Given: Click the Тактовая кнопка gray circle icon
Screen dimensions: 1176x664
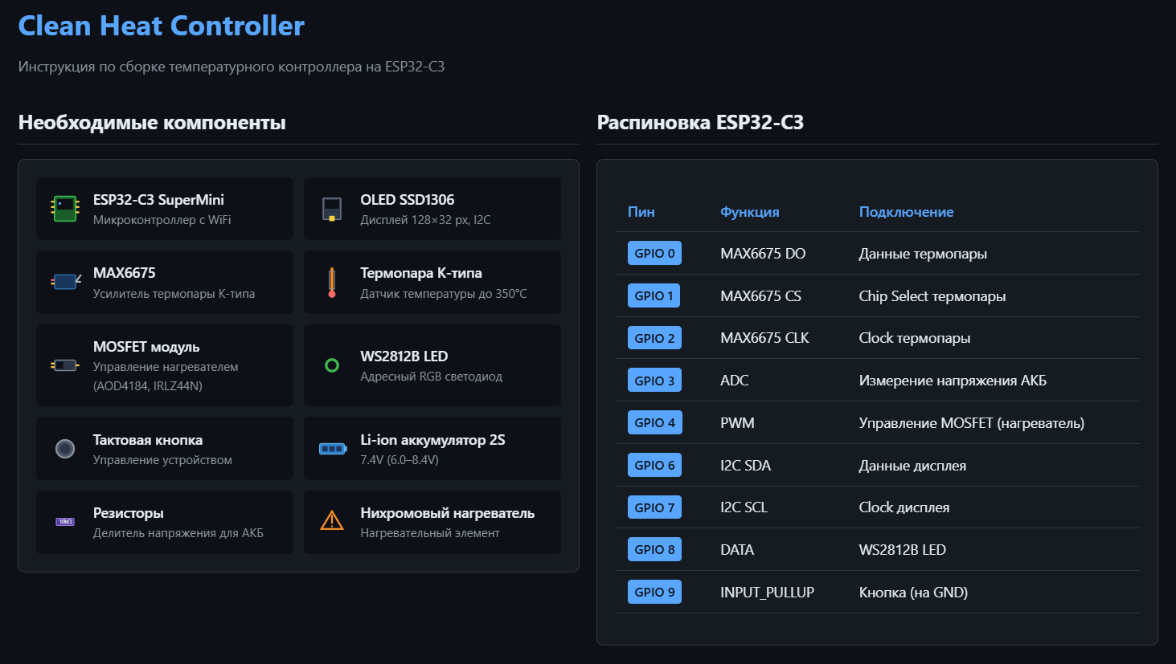Looking at the screenshot, I should [x=65, y=447].
